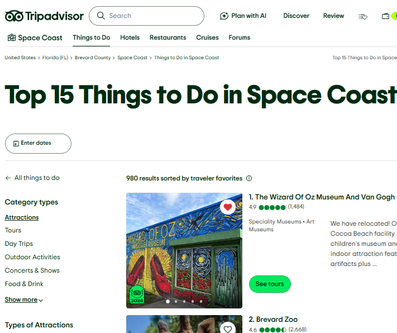
Task: Click the Plan with AI sparkle icon
Action: 224,16
